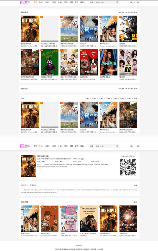Open the B.O. poster
This screenshot has height=251, width=158.
pos(128,62)
